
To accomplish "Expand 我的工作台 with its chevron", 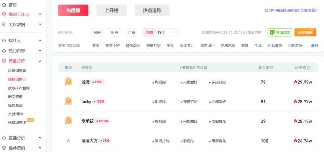I will [x=40, y=14].
